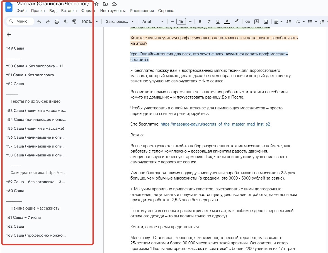Open paragraph style Заголовок dropdown
Image resolution: width=328 pixels, height=253 pixels.
click(x=120, y=21)
